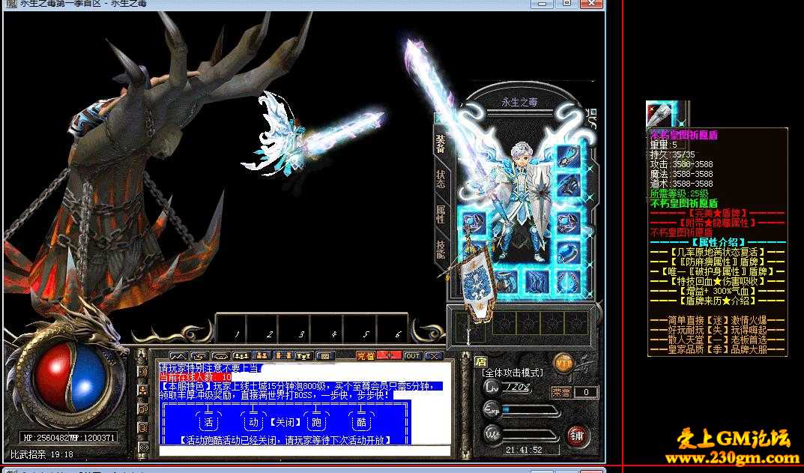
Task: Click the third chat toolbar icon
Action: click(x=220, y=355)
